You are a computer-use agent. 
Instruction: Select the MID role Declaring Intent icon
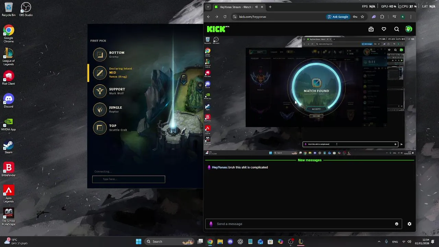tap(100, 73)
